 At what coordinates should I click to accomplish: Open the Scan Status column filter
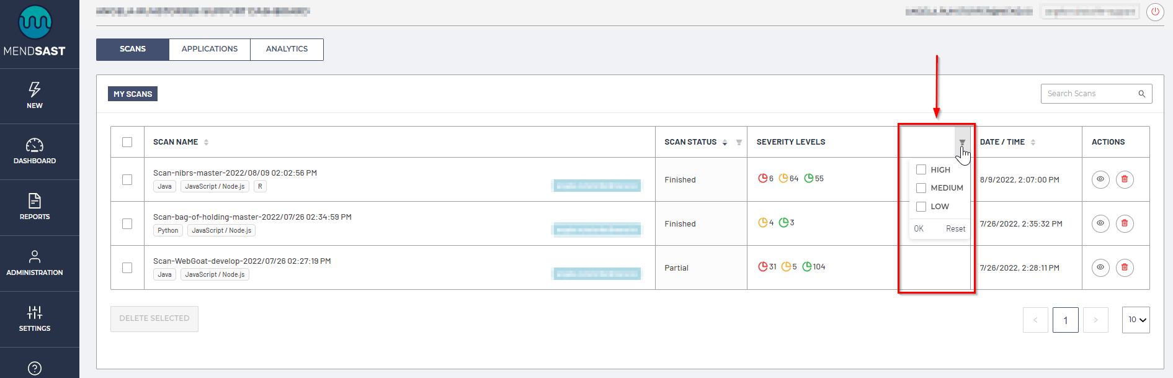[739, 142]
